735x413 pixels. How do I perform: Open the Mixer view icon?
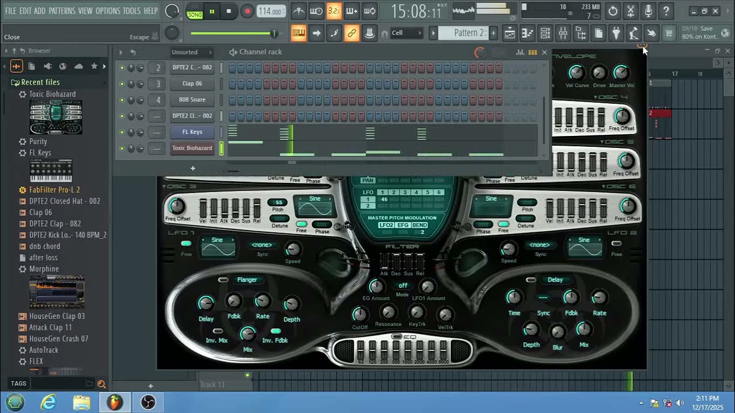point(563,33)
